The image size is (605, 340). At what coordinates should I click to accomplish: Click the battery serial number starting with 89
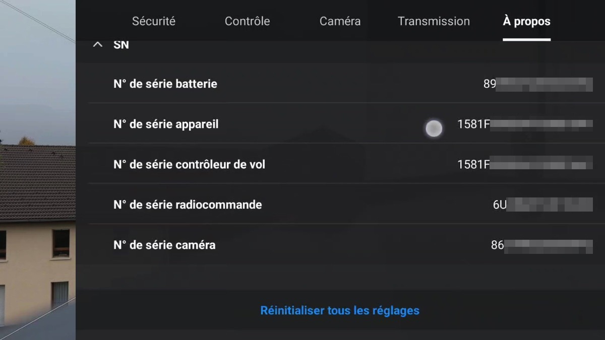[x=538, y=84]
